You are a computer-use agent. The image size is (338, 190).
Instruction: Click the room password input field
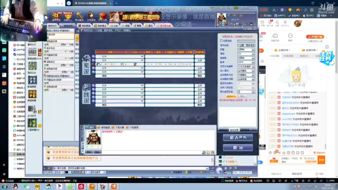coord(246,41)
